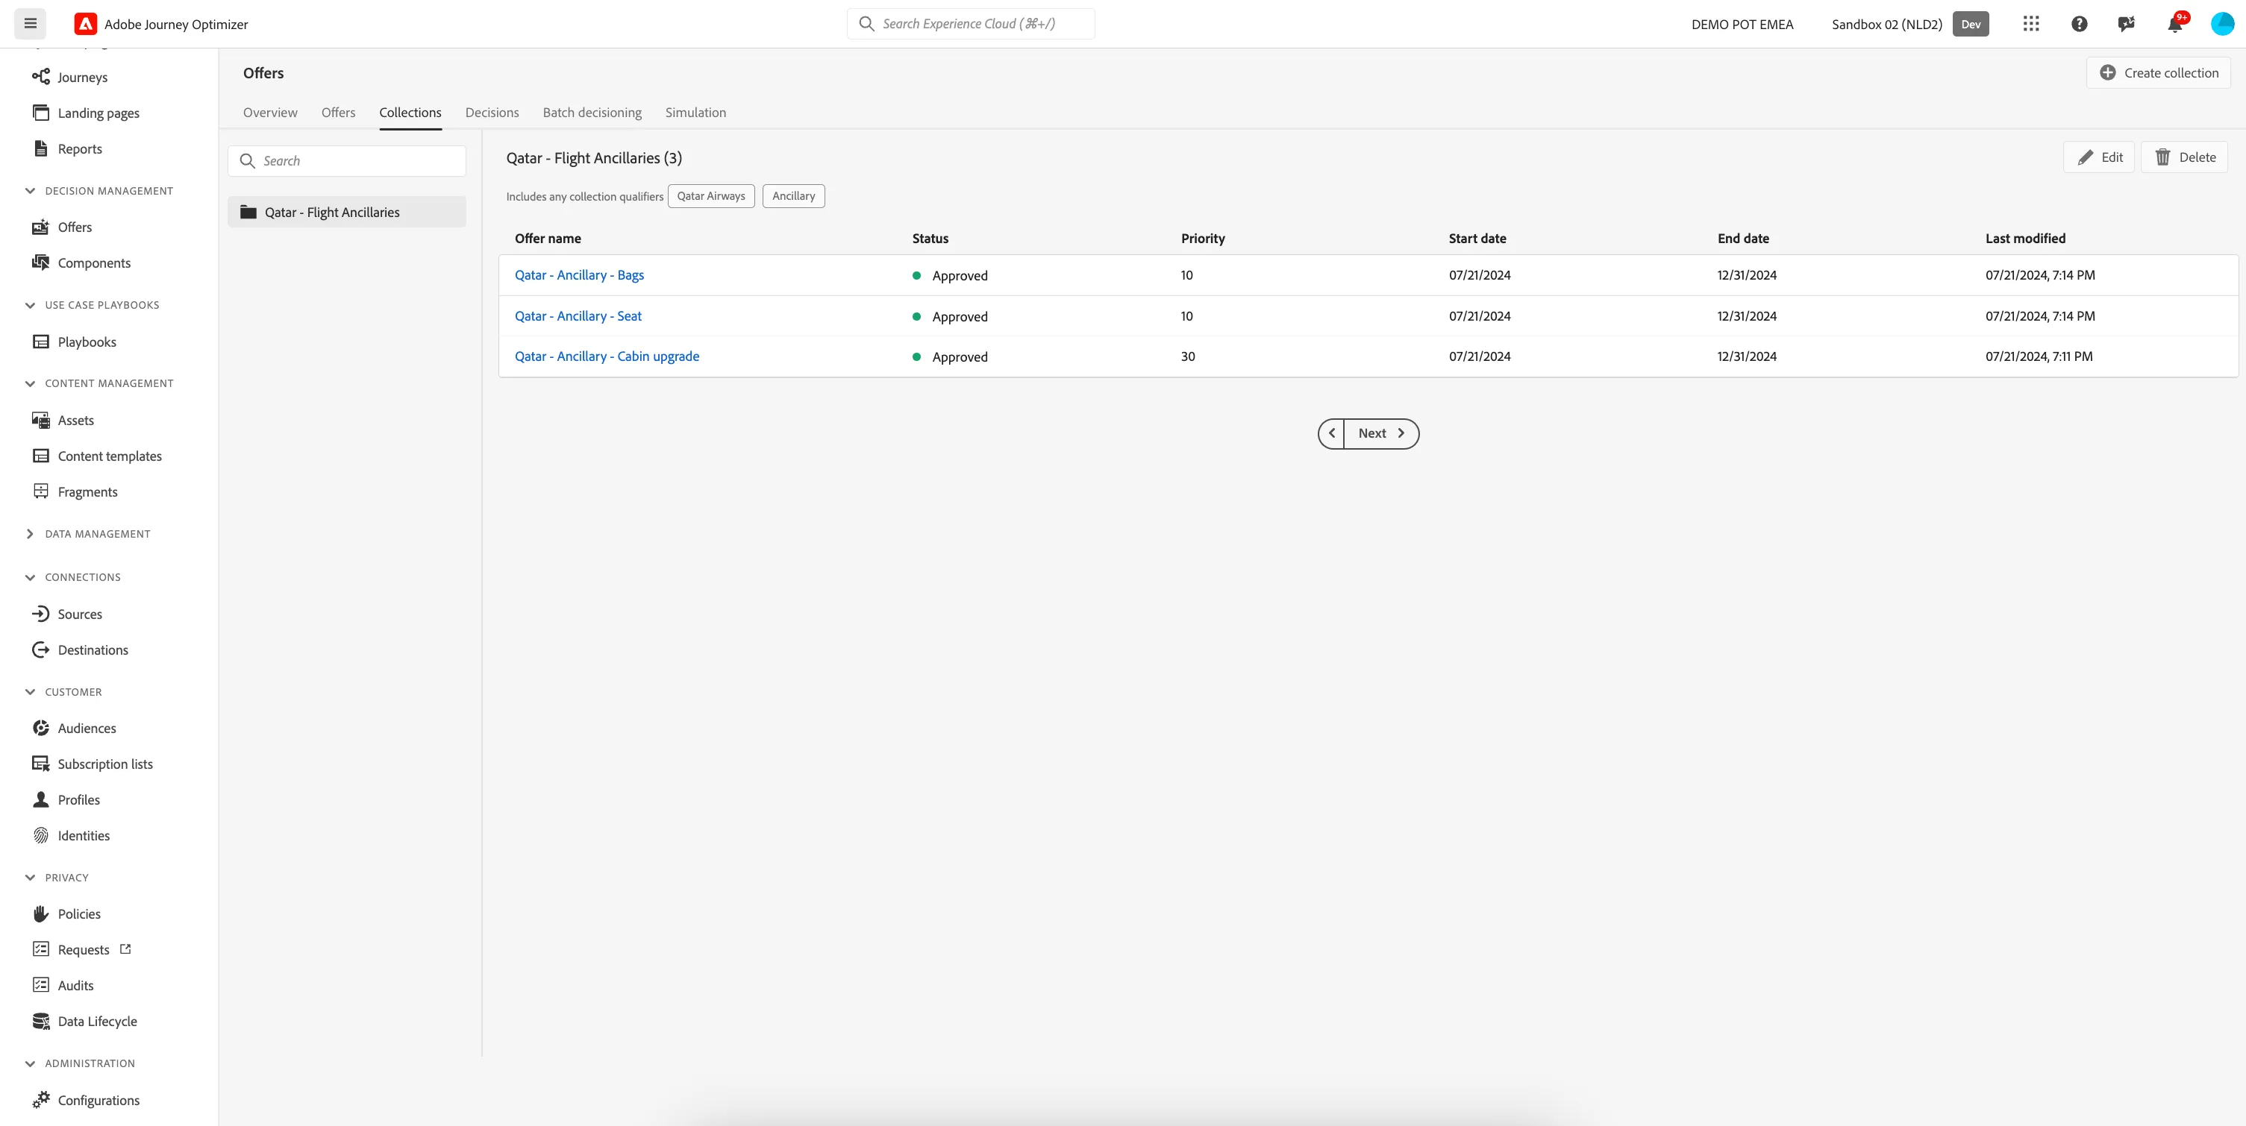Expand the Data Management section
Image resolution: width=2246 pixels, height=1126 pixels.
point(30,533)
